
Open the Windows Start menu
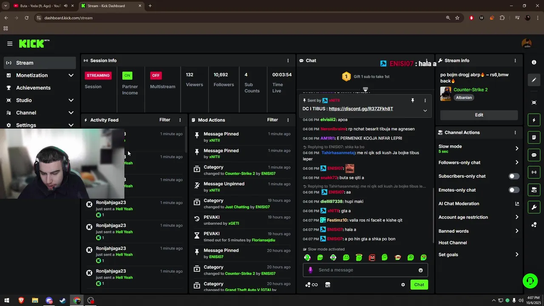pos(7,300)
